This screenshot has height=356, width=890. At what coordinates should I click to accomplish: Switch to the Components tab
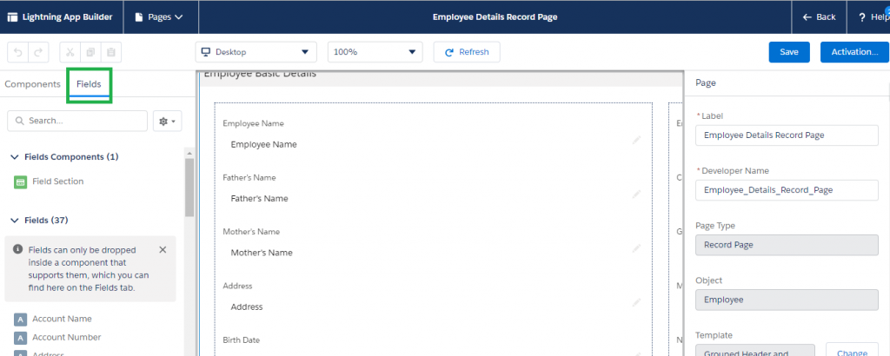click(32, 84)
